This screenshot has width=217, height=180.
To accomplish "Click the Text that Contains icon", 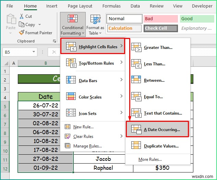I will [136, 113].
